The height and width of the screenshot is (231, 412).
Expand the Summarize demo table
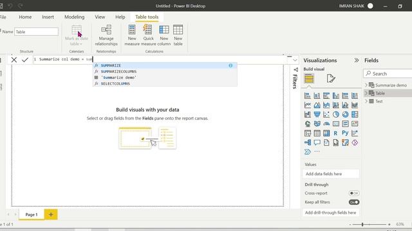[366, 85]
